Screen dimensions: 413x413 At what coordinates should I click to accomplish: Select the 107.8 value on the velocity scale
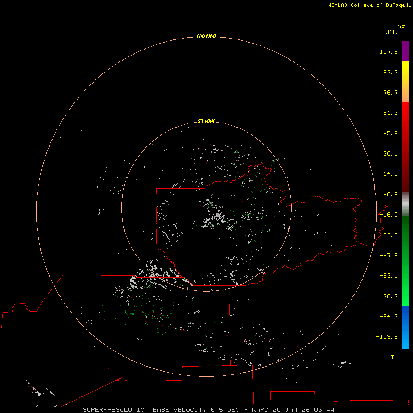(389, 51)
